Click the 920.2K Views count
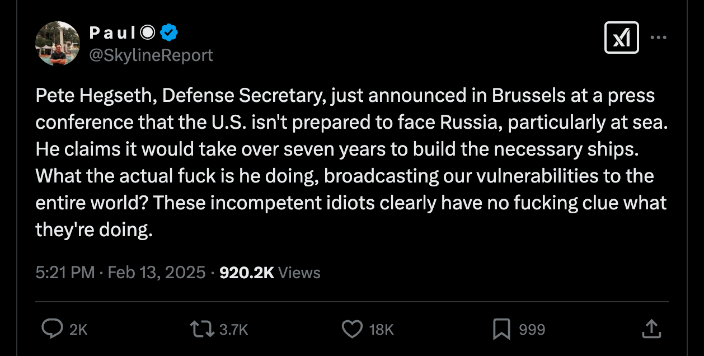This screenshot has height=356, width=704. [270, 273]
